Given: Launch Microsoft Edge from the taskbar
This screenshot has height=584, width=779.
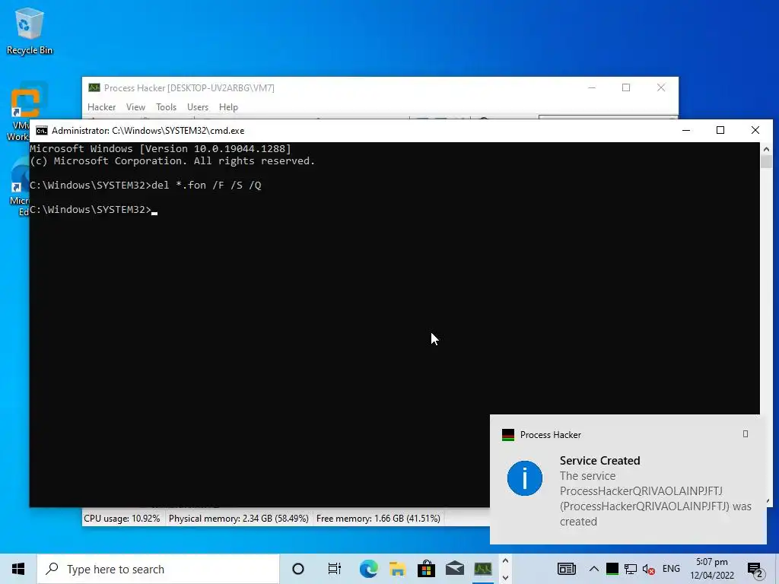Looking at the screenshot, I should [369, 569].
